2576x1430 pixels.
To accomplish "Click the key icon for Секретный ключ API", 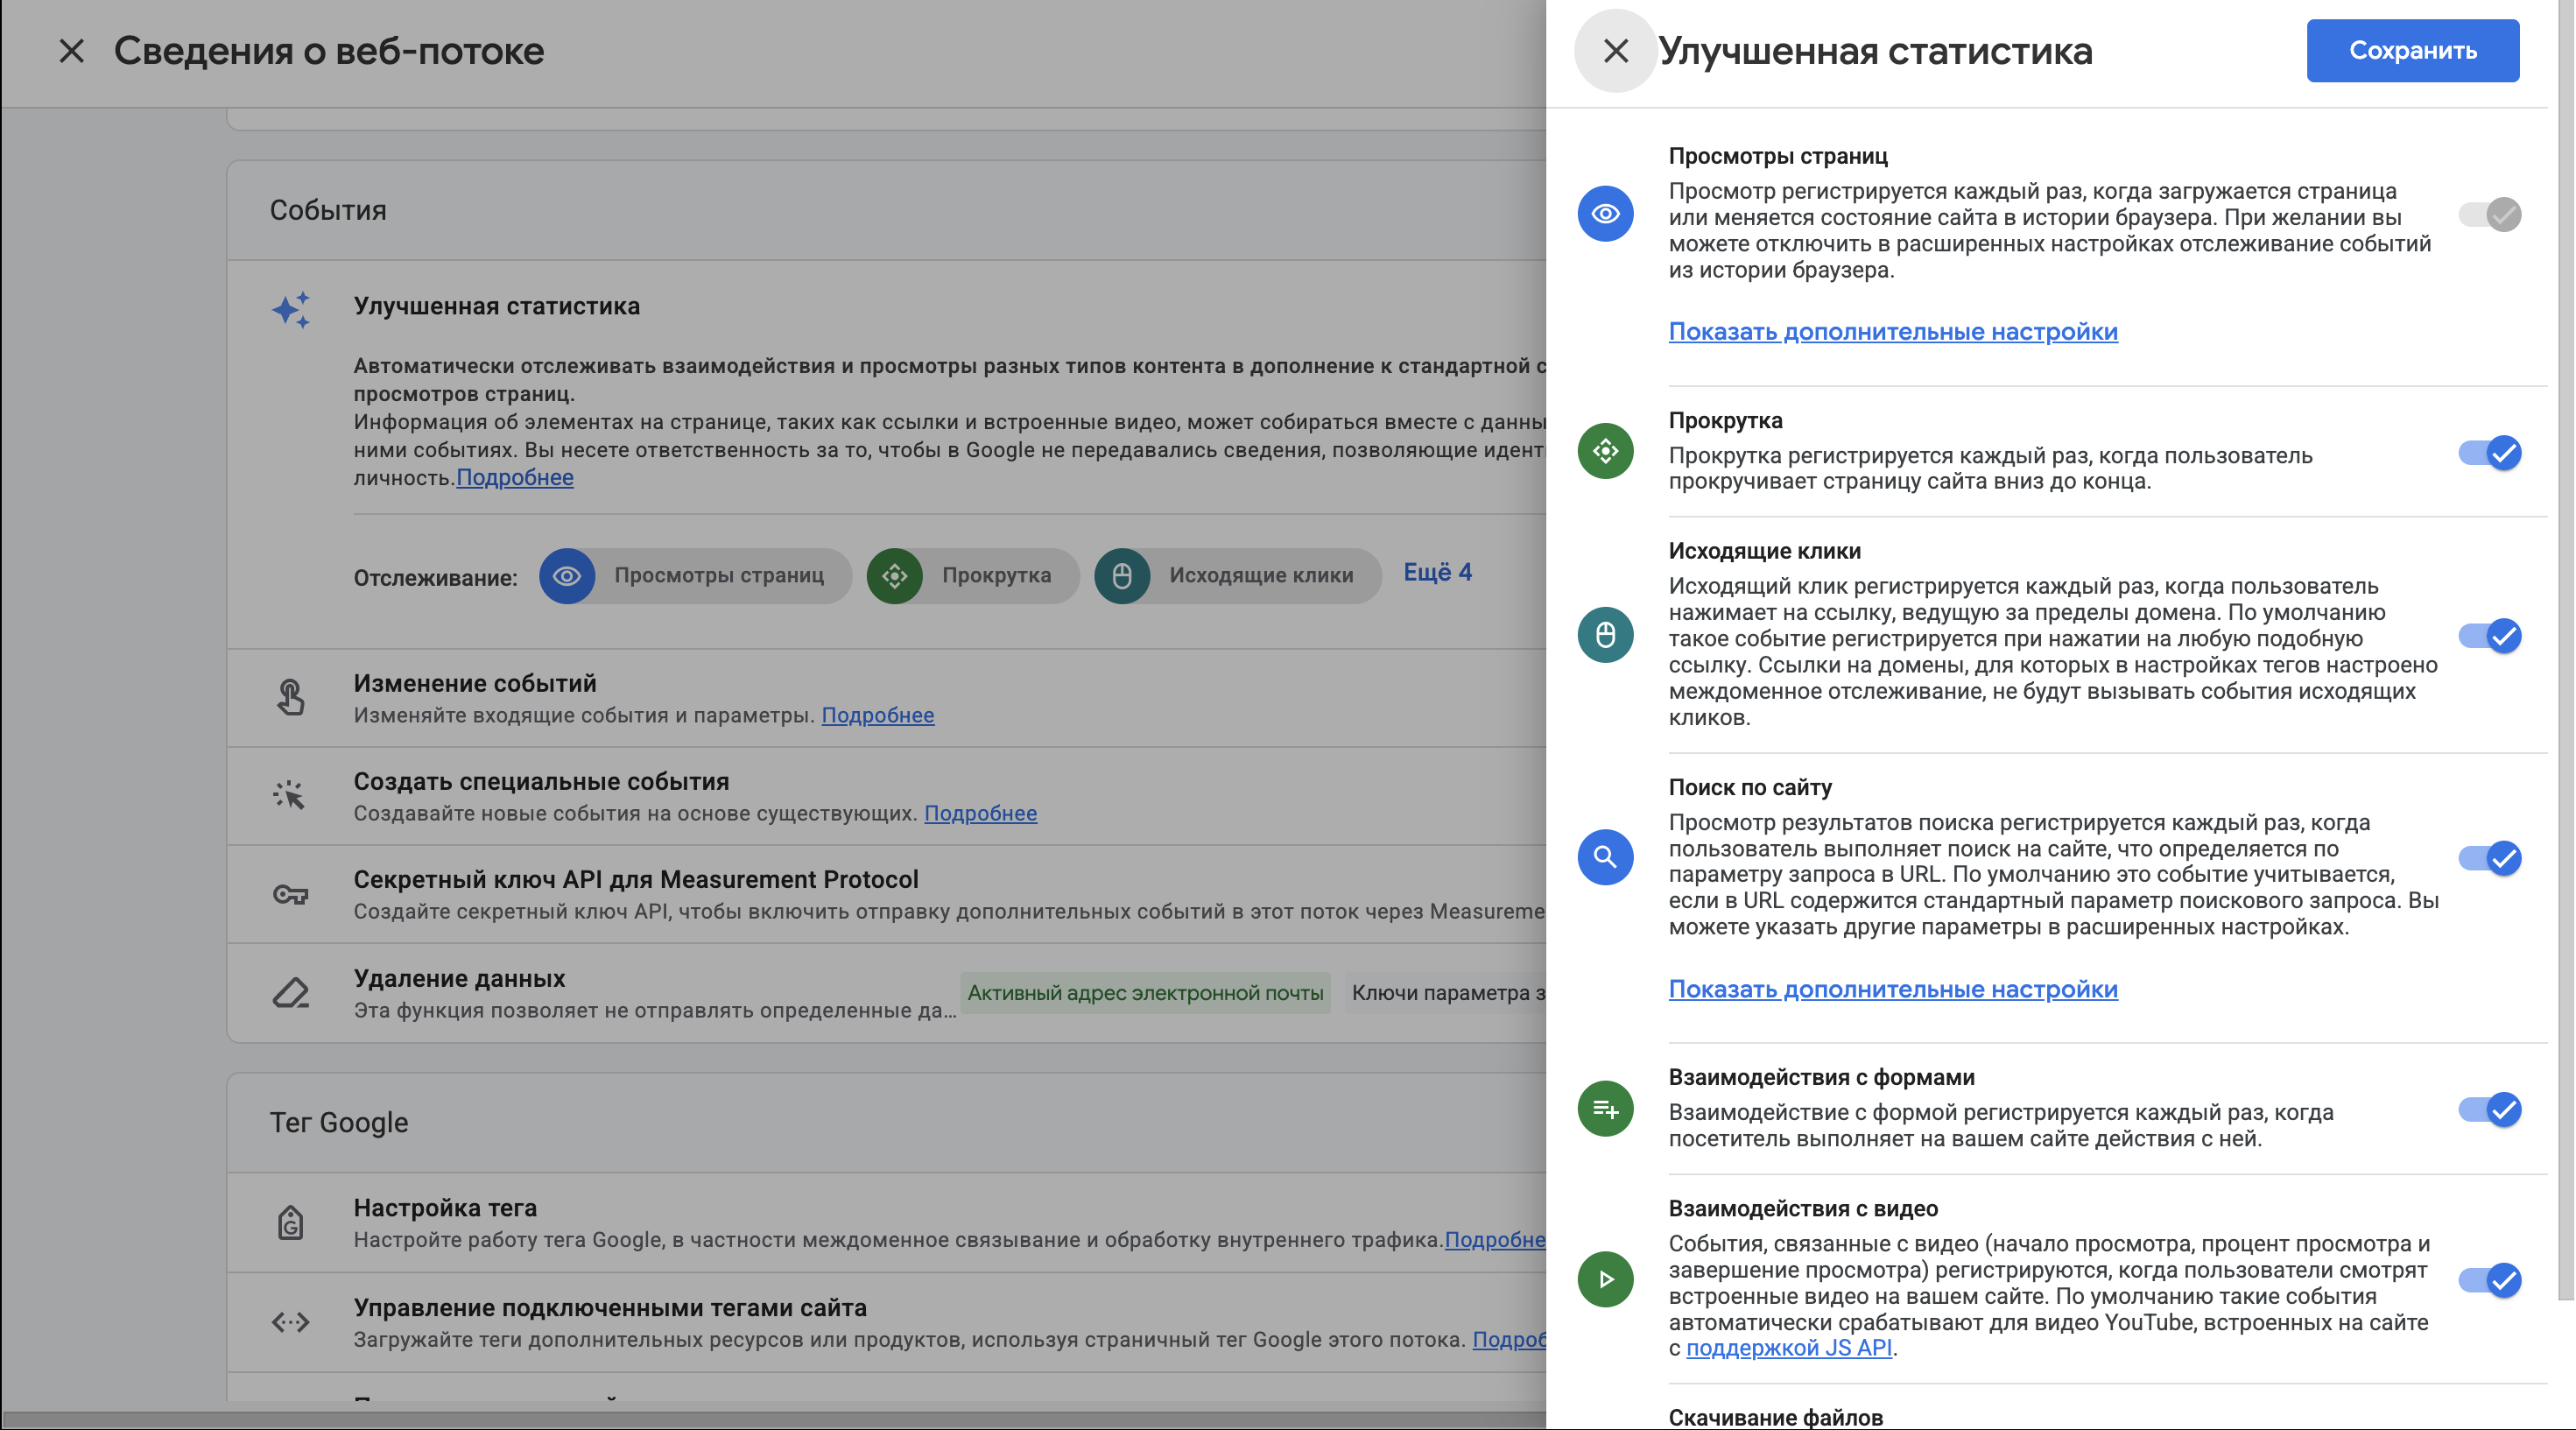I will [x=290, y=894].
